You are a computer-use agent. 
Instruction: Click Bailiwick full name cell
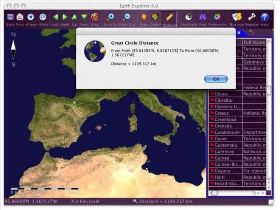(x=254, y=152)
